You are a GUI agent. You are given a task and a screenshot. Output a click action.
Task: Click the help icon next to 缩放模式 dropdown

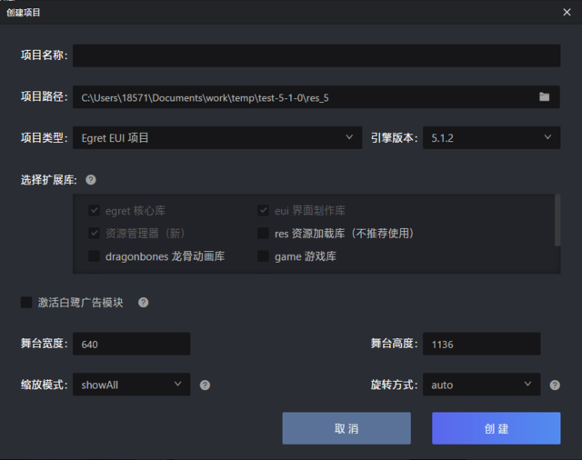205,385
